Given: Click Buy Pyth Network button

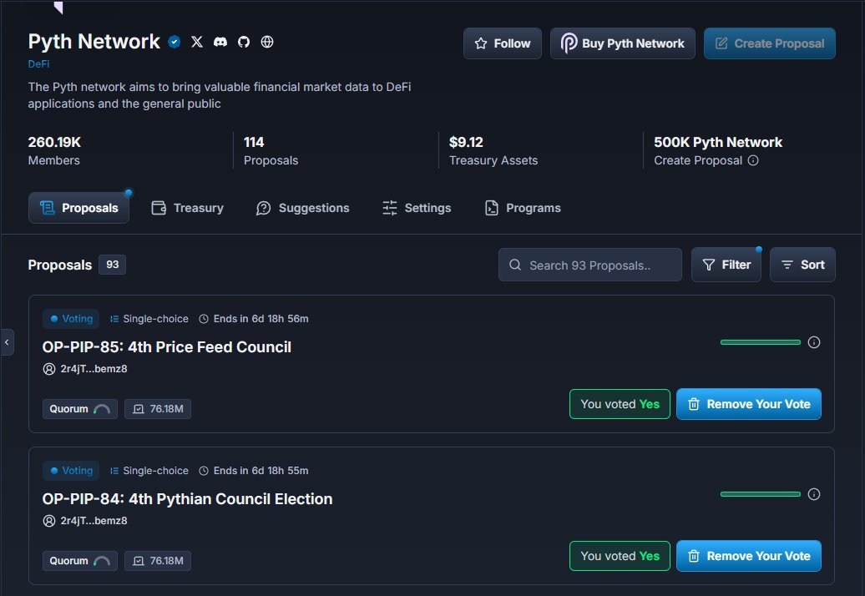Looking at the screenshot, I should [622, 43].
